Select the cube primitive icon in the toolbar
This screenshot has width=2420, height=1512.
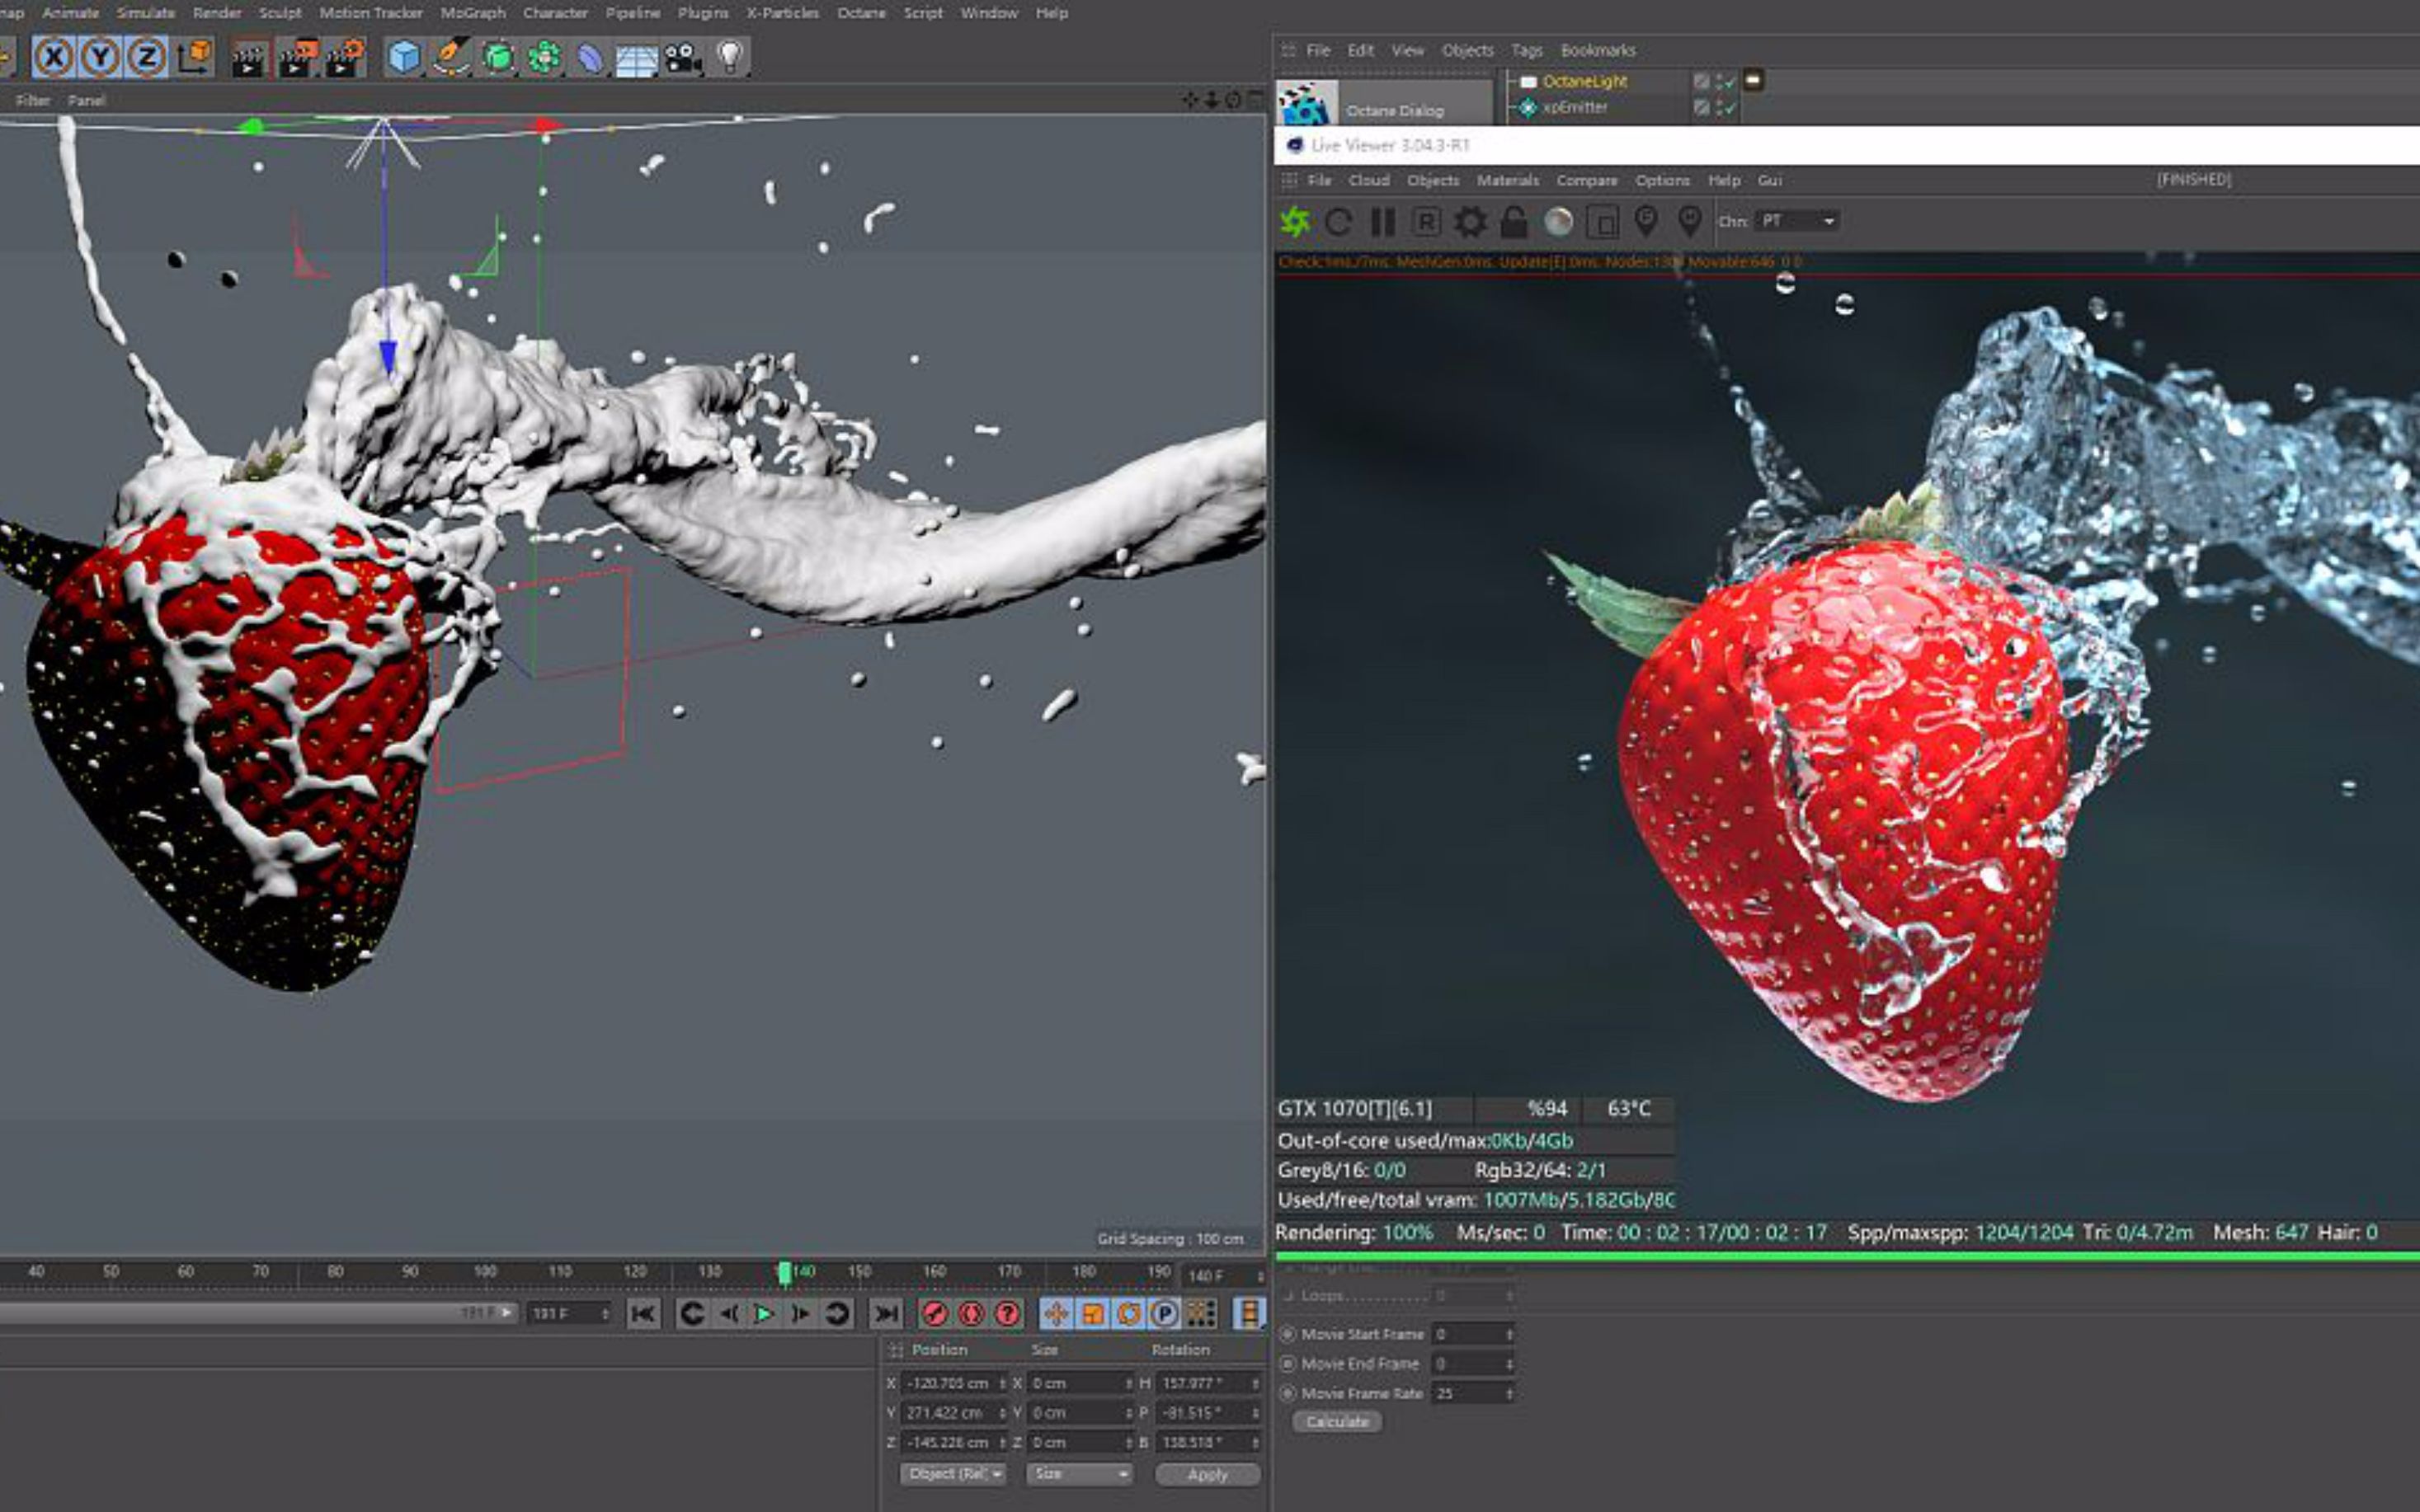(x=403, y=57)
